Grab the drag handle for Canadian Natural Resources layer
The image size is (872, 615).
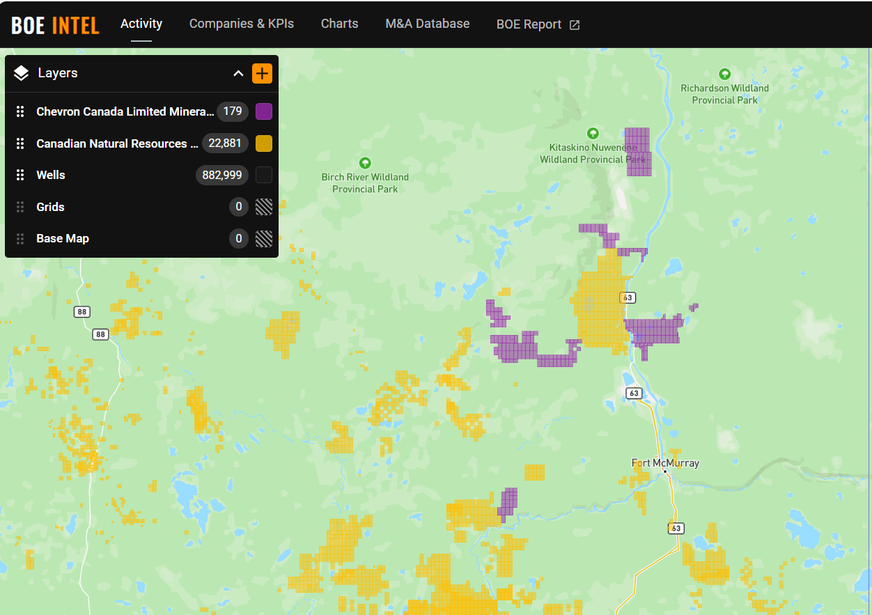(x=20, y=143)
